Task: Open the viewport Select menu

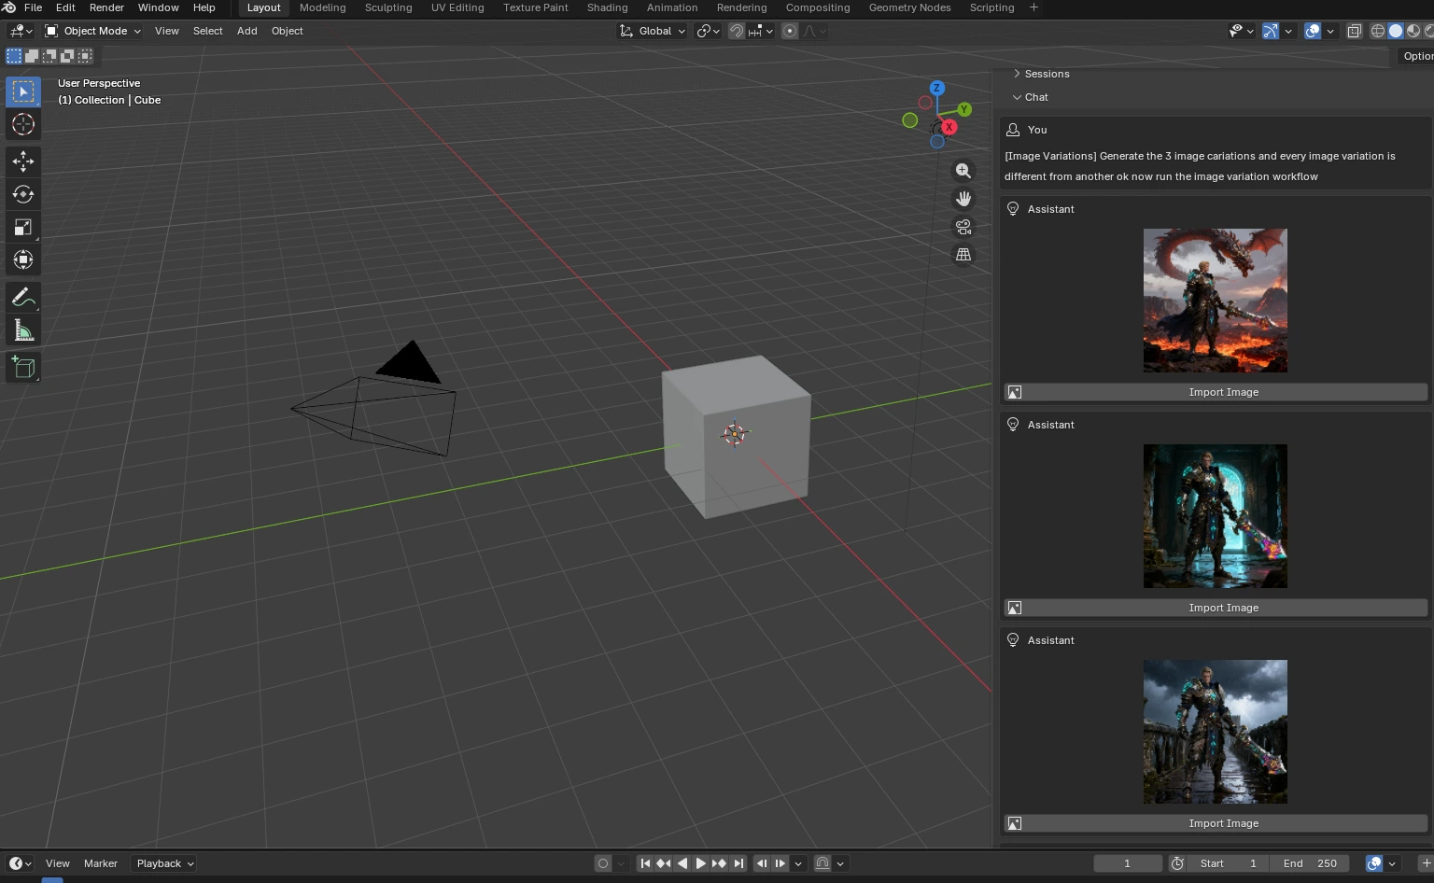Action: click(x=207, y=31)
